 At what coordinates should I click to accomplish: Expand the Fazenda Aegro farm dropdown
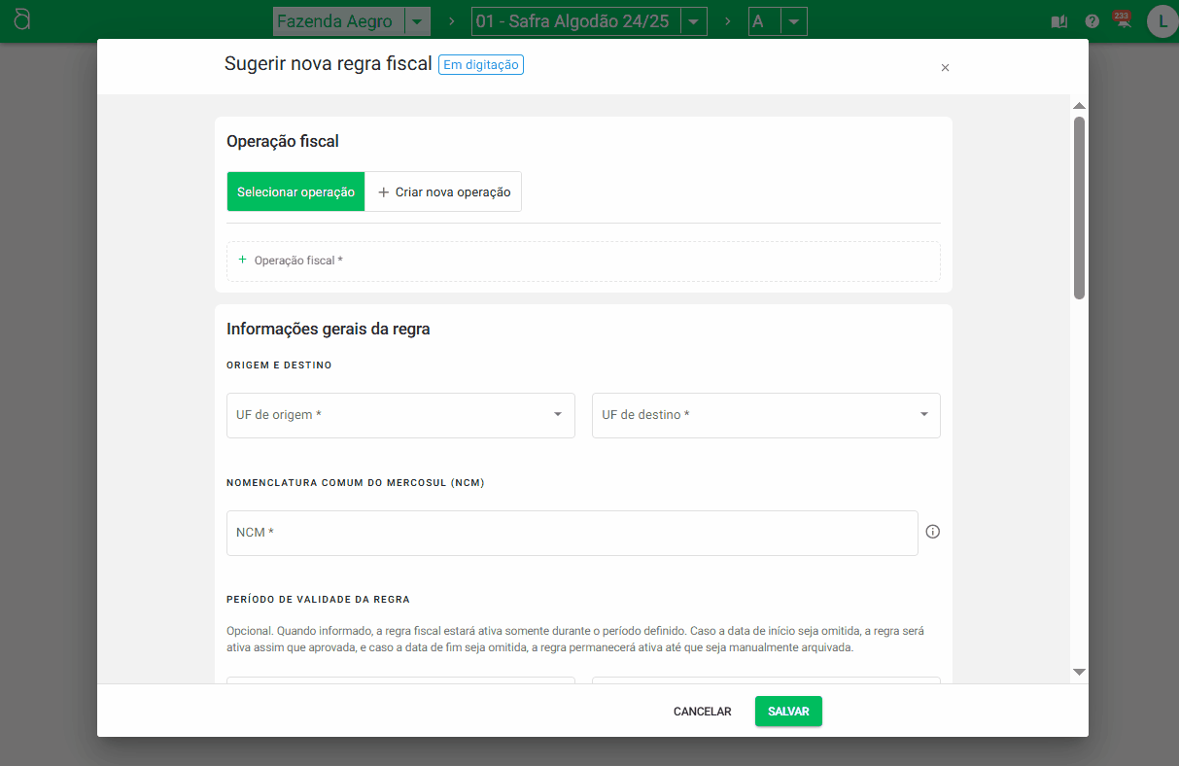(x=417, y=21)
